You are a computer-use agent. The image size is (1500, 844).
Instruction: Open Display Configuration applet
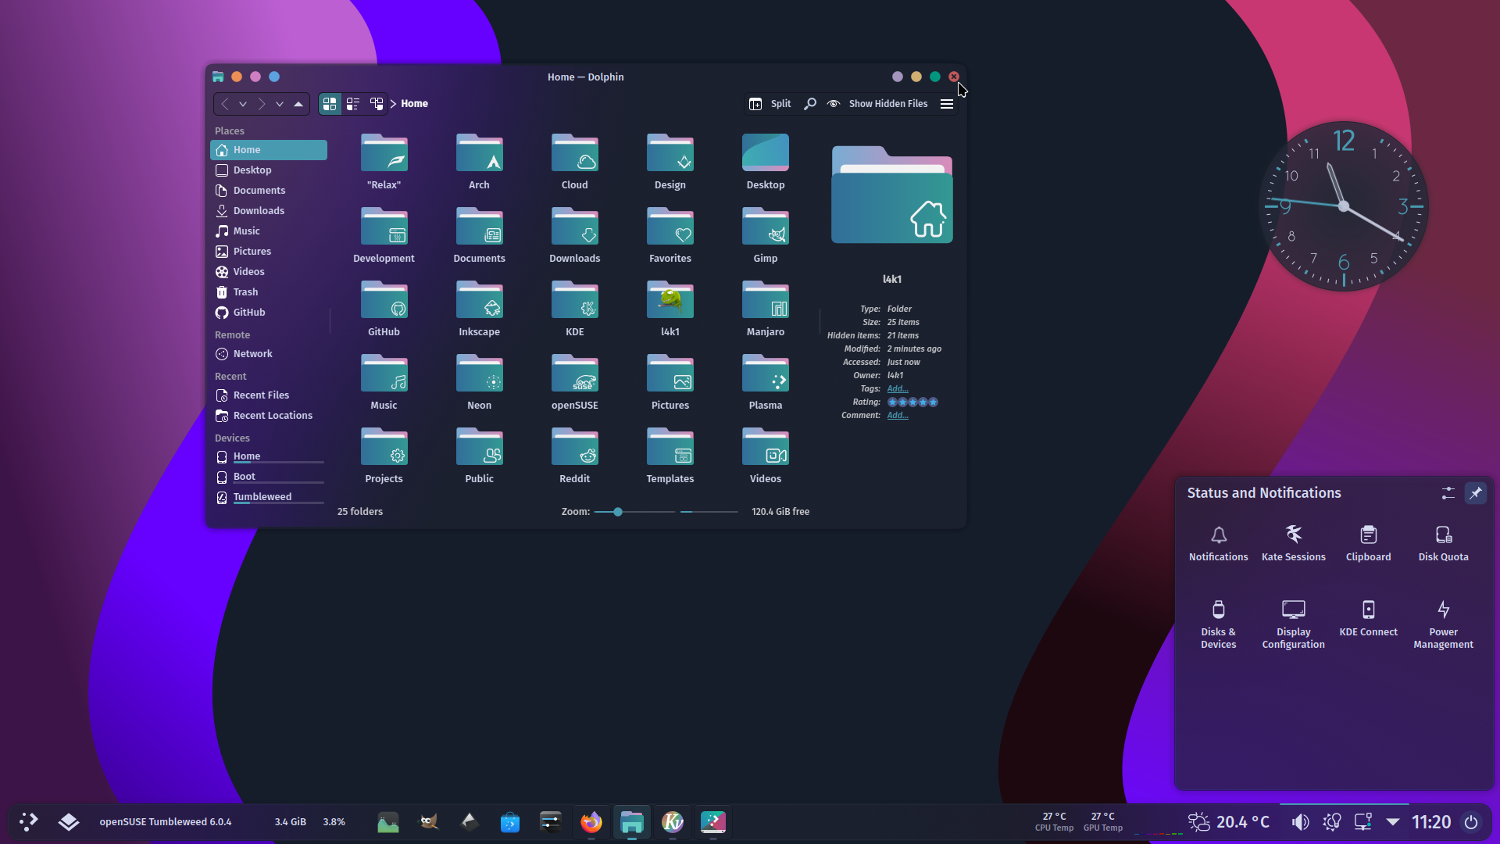point(1293,625)
